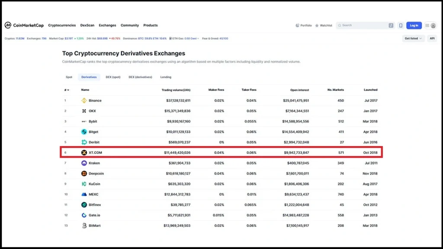
Task: Click the Deribit exchange logo icon
Action: 84,142
